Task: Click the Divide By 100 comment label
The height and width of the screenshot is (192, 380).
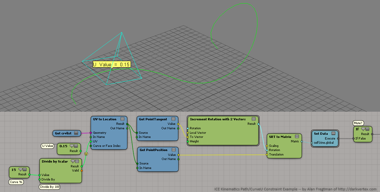Action: 49,187
